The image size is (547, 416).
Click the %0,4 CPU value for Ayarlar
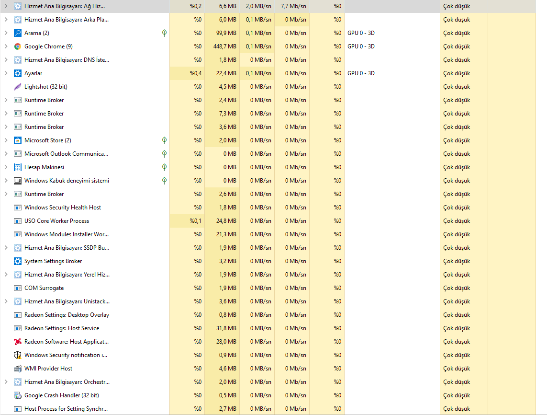[x=196, y=73]
